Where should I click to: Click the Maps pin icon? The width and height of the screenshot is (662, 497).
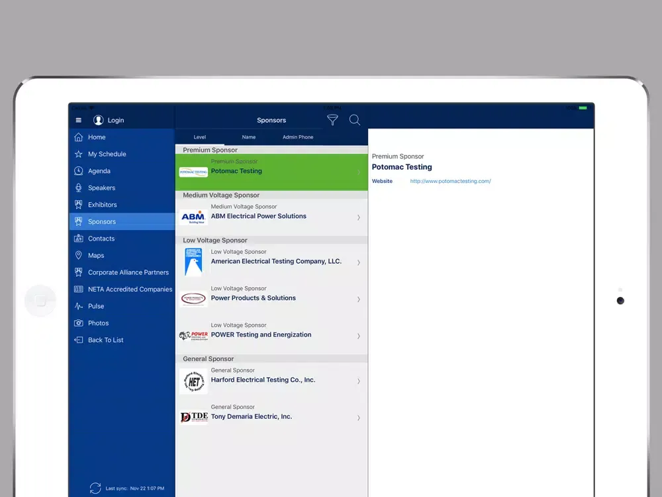(79, 255)
